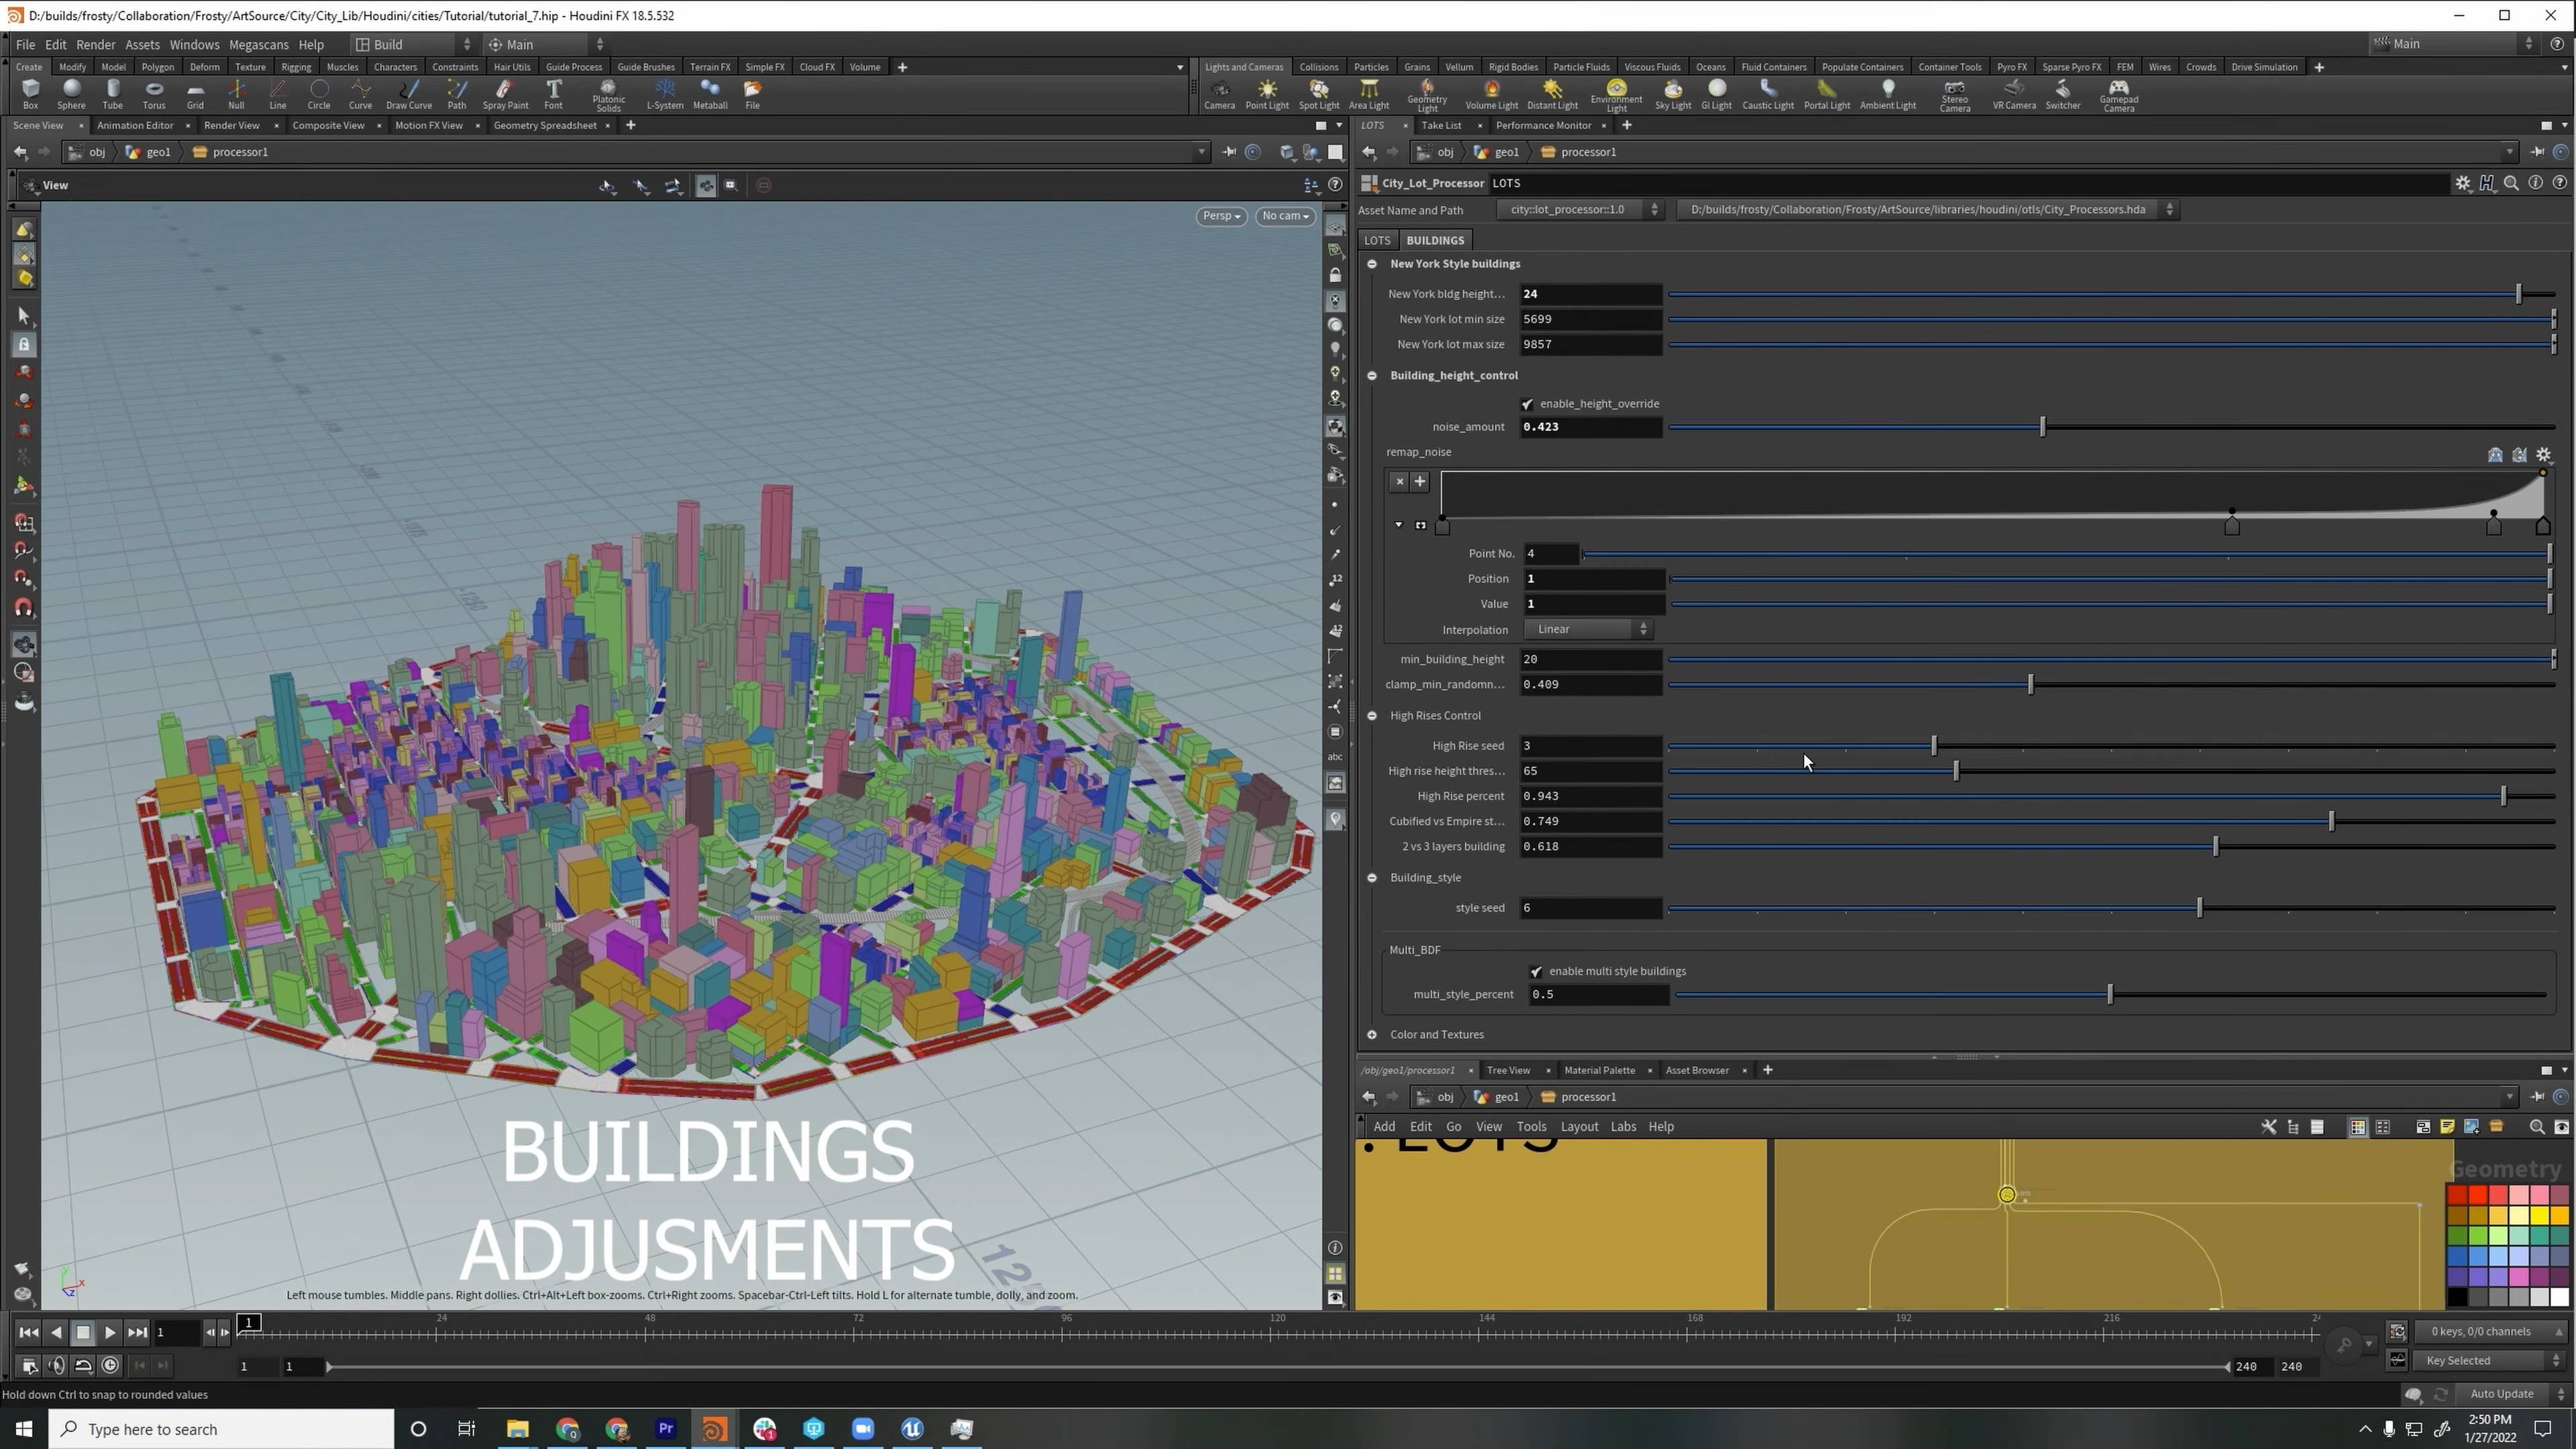
Task: Collapse the Building_style section
Action: (1372, 878)
